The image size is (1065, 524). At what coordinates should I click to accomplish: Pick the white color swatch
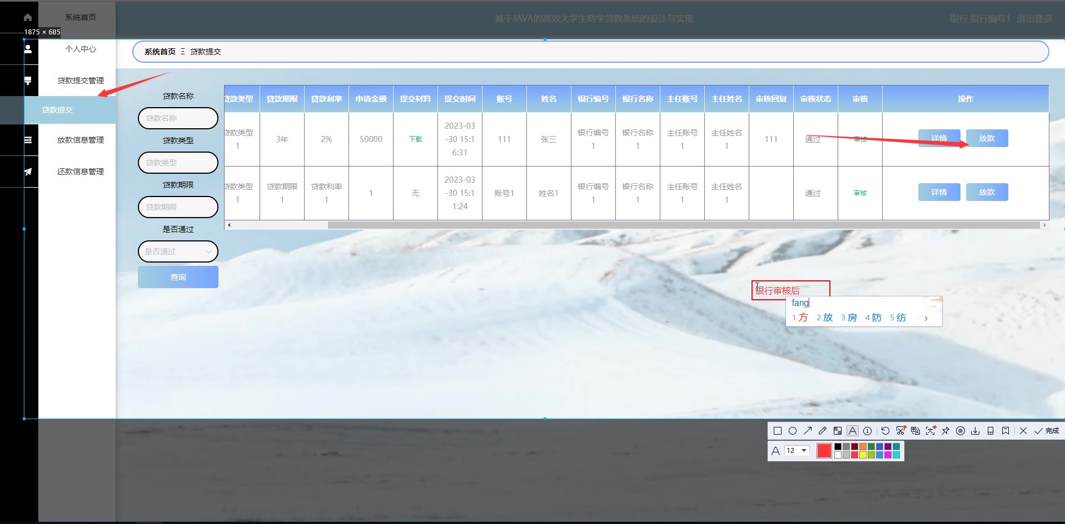coord(838,455)
